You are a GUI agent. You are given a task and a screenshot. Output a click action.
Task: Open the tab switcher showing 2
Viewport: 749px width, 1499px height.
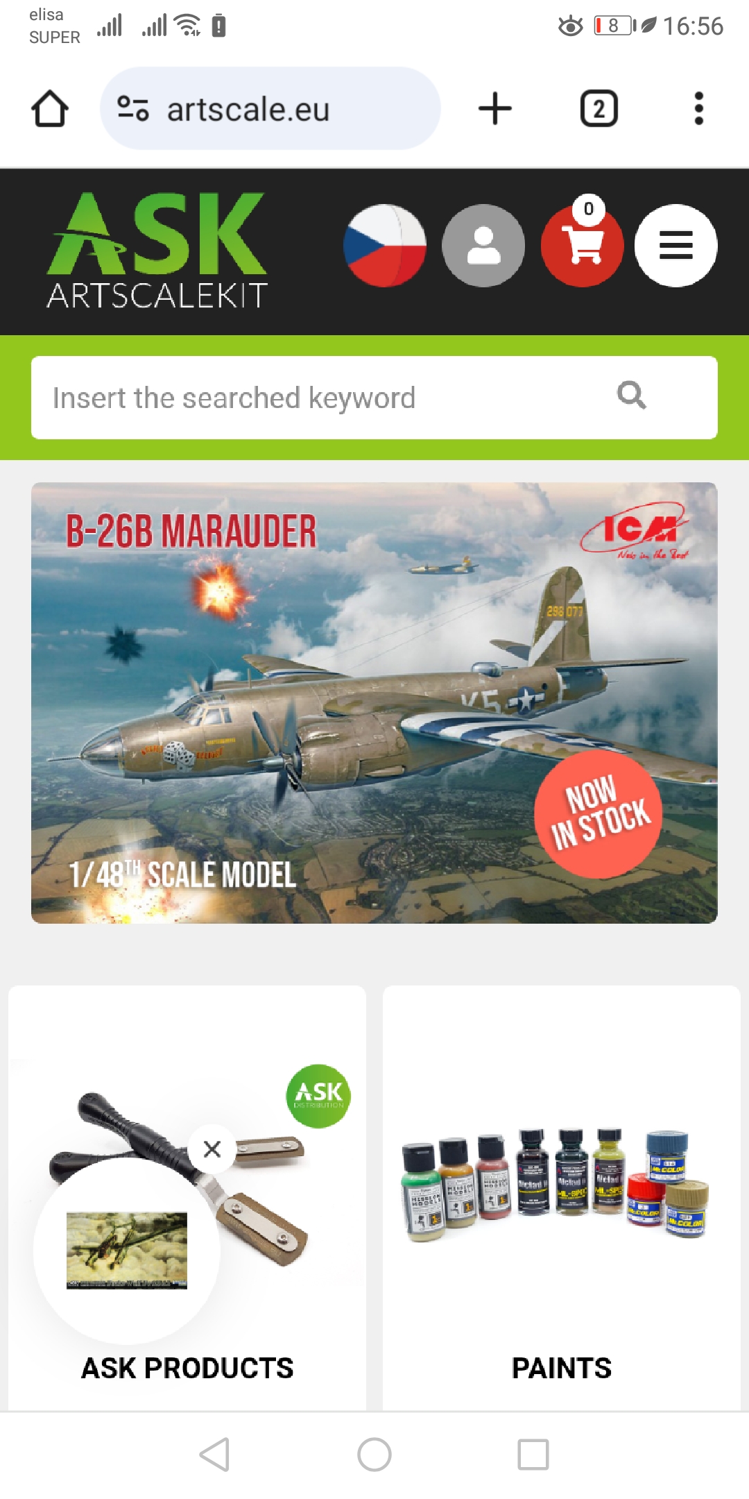point(599,109)
